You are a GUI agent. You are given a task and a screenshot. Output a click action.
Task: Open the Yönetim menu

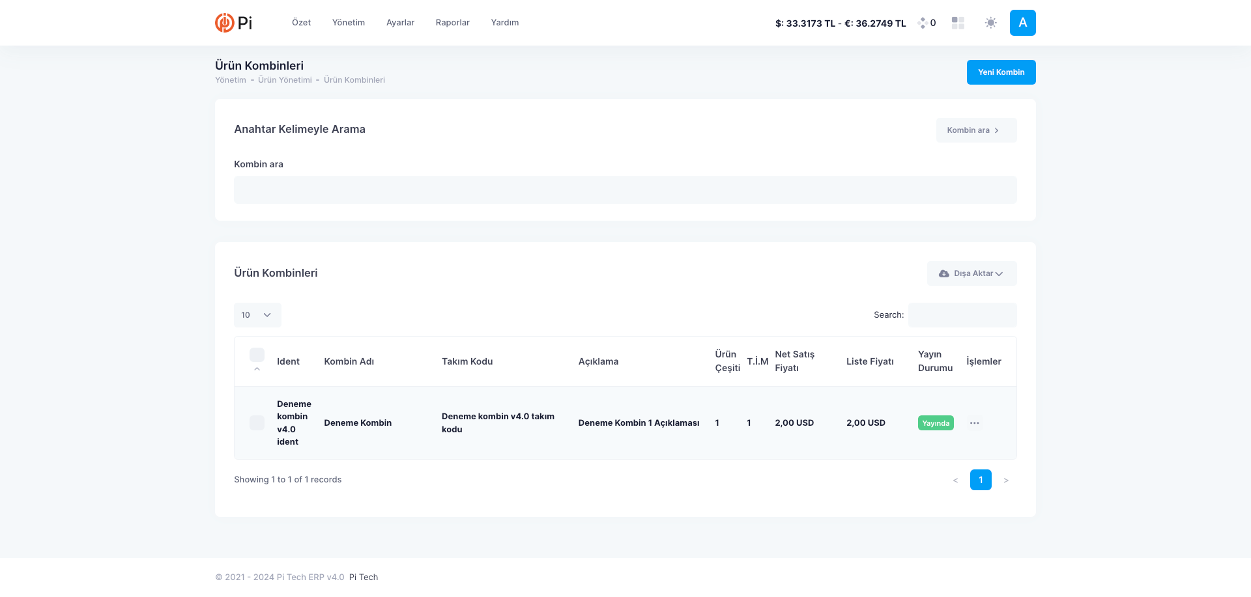tap(348, 23)
